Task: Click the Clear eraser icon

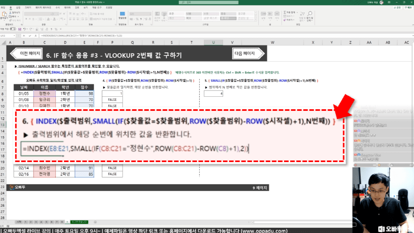Action: pos(285,20)
